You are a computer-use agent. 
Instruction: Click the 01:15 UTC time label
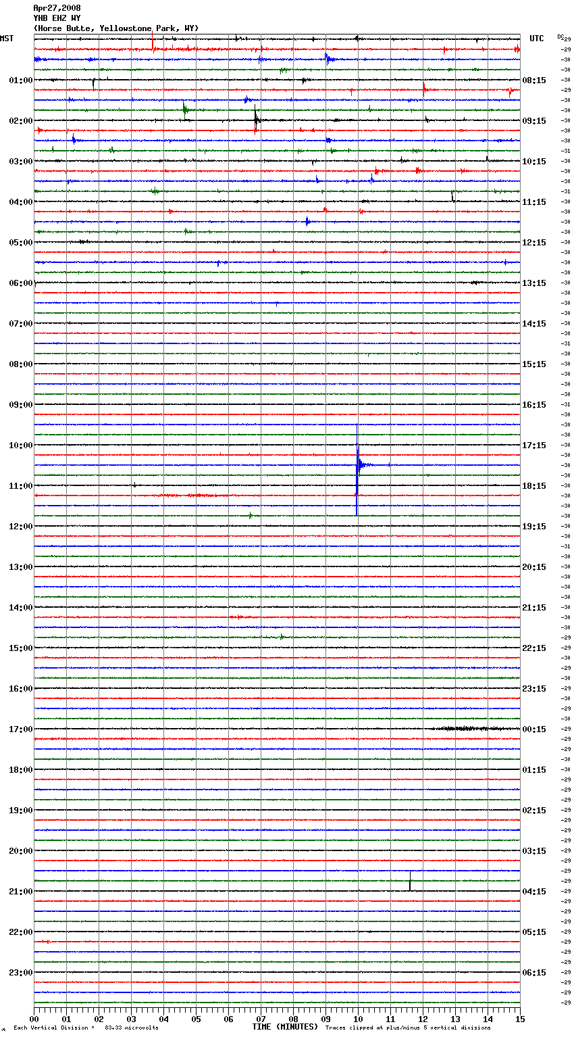click(534, 770)
